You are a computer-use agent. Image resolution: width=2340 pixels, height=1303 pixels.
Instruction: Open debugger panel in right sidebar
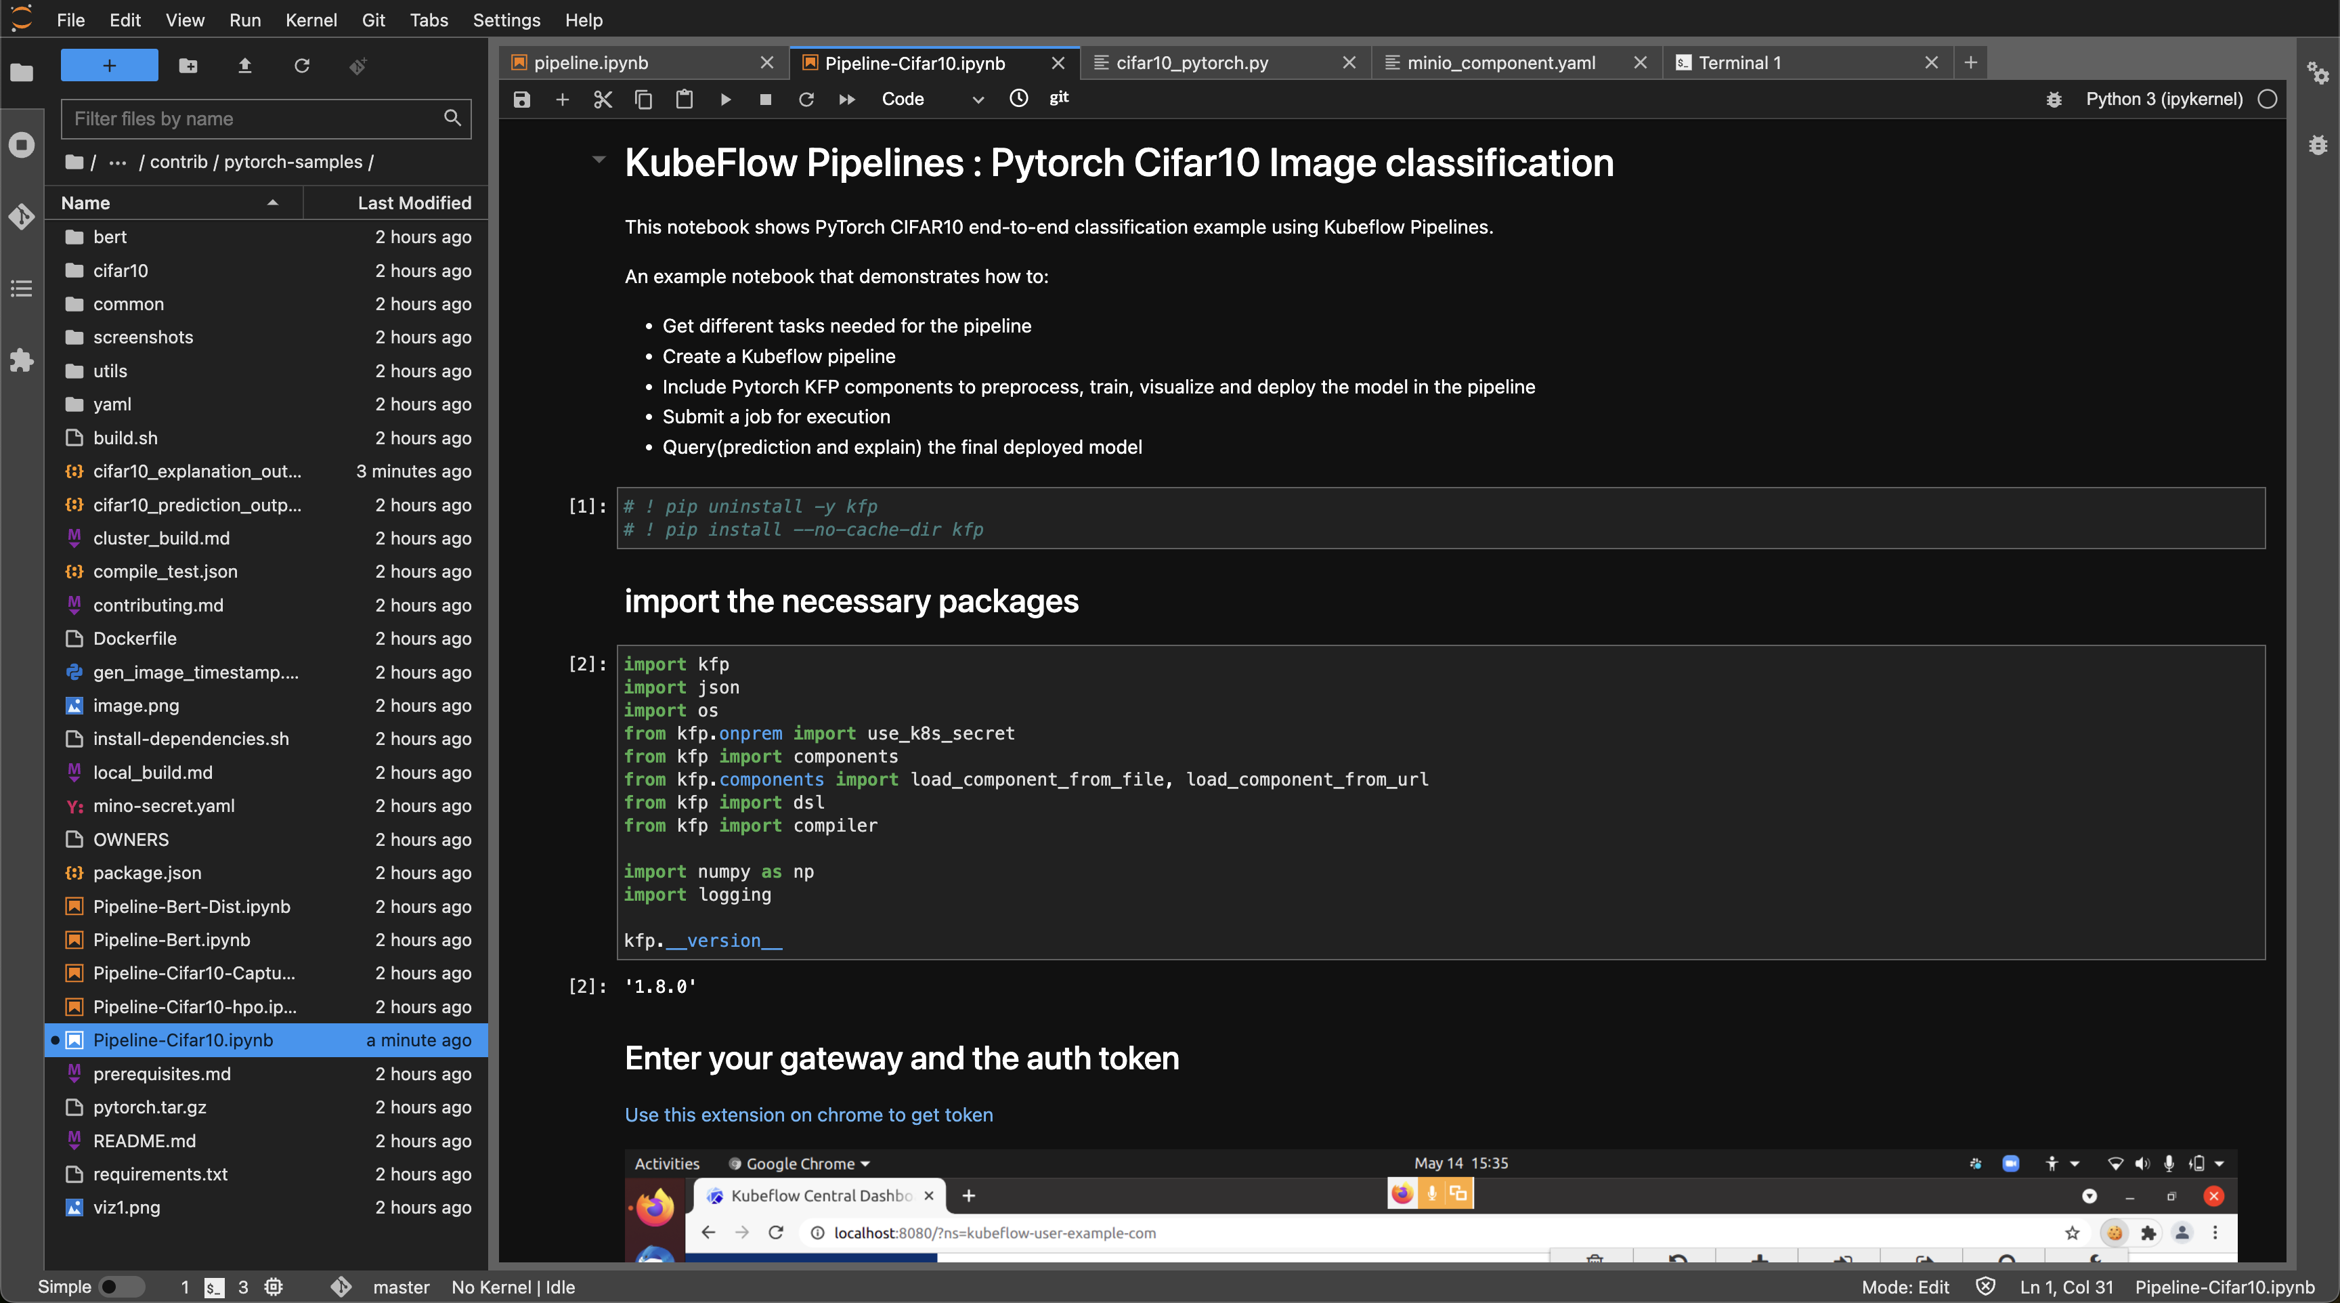click(2317, 144)
